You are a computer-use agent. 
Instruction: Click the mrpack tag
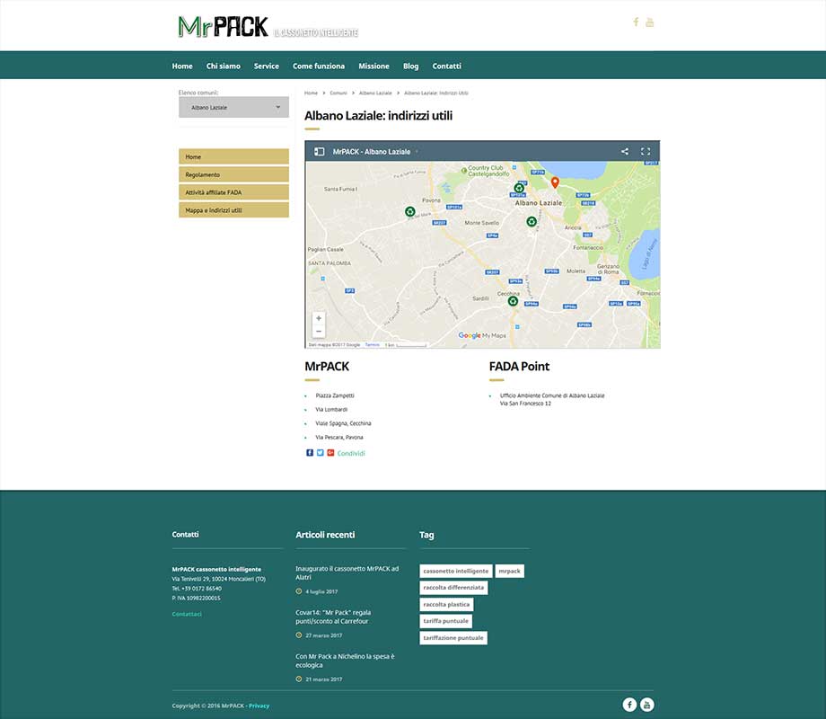509,571
